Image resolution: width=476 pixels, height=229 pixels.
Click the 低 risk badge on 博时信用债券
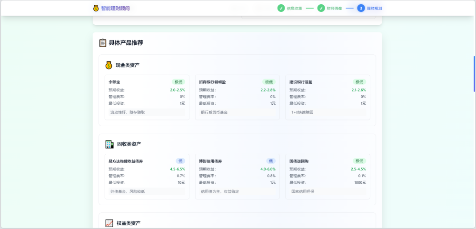click(271, 161)
